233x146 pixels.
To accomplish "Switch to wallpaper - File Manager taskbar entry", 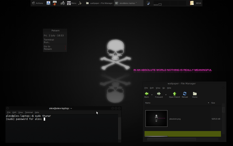I will point(99,3).
